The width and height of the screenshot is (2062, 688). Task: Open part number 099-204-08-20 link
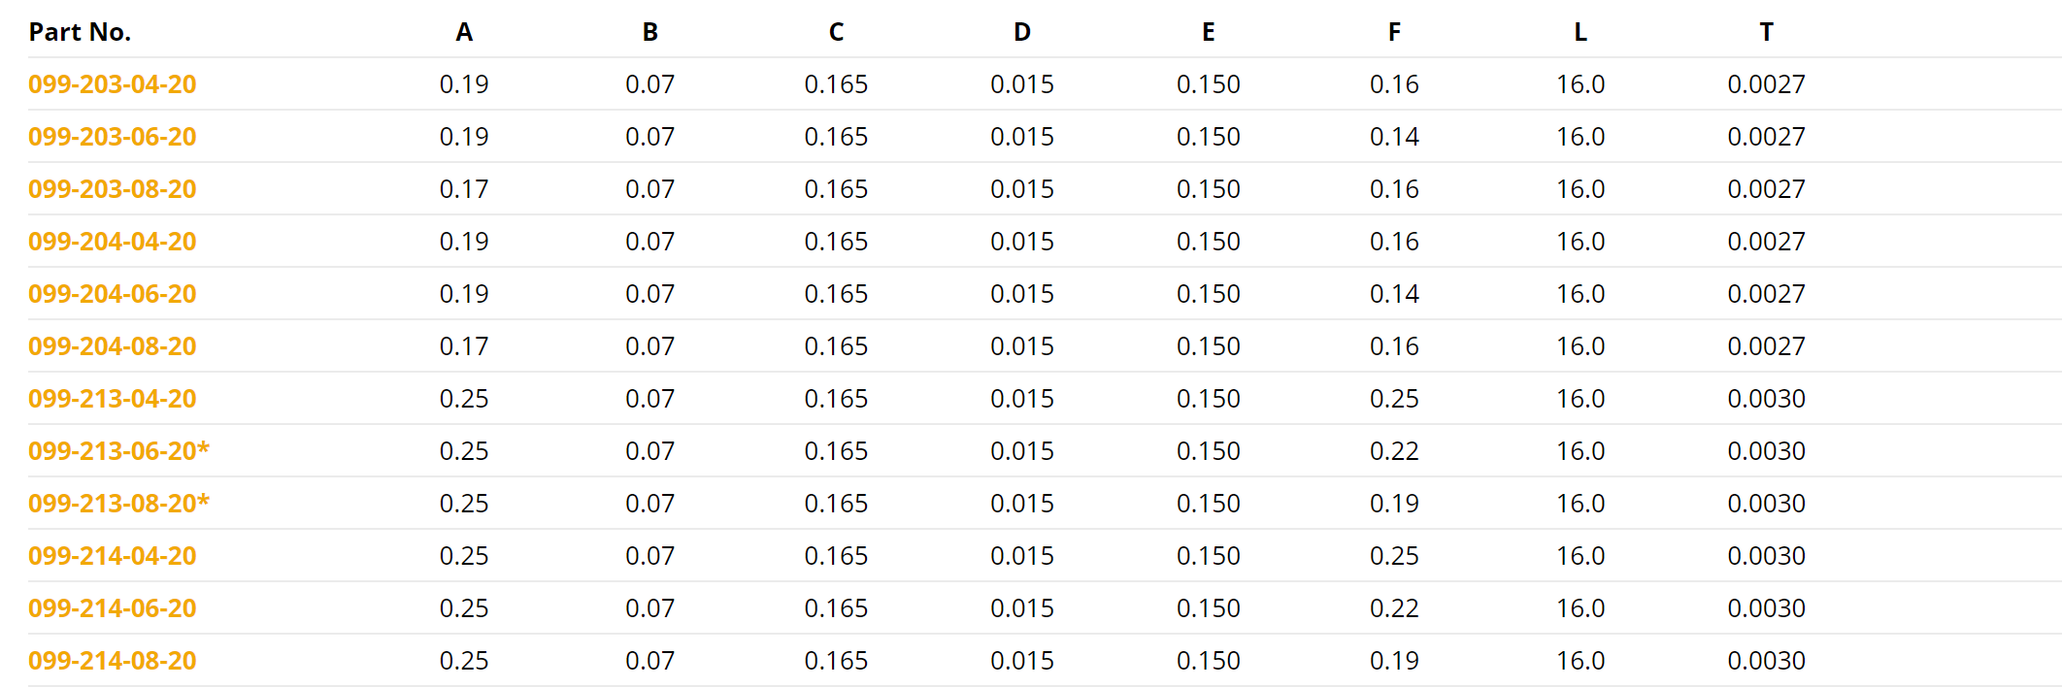(x=113, y=346)
